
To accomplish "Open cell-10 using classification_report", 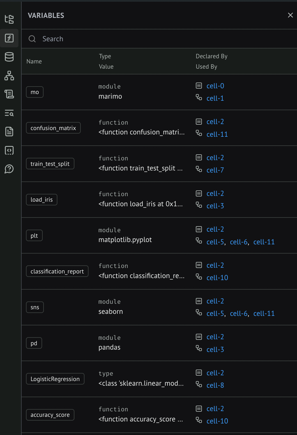I will click(217, 278).
